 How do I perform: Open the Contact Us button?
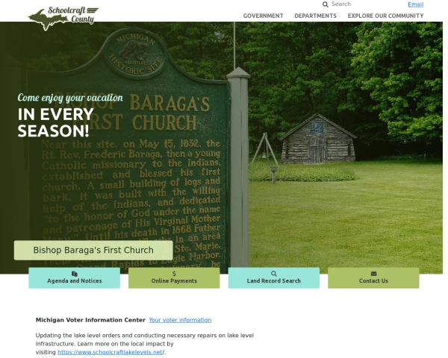click(x=373, y=277)
